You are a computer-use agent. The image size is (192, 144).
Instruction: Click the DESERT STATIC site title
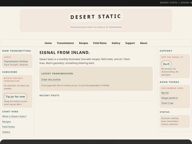(96, 16)
